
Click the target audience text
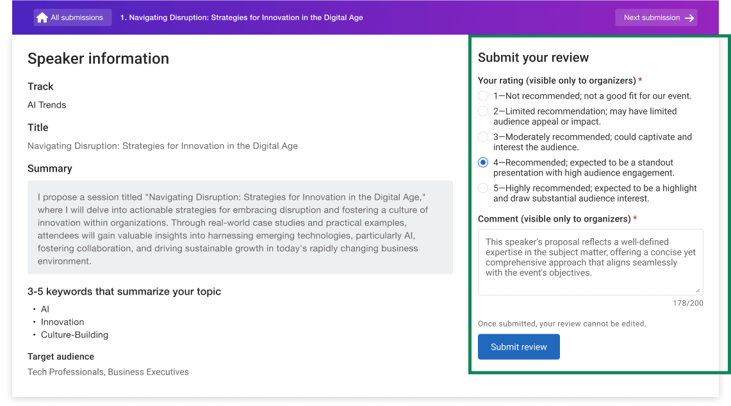point(108,372)
